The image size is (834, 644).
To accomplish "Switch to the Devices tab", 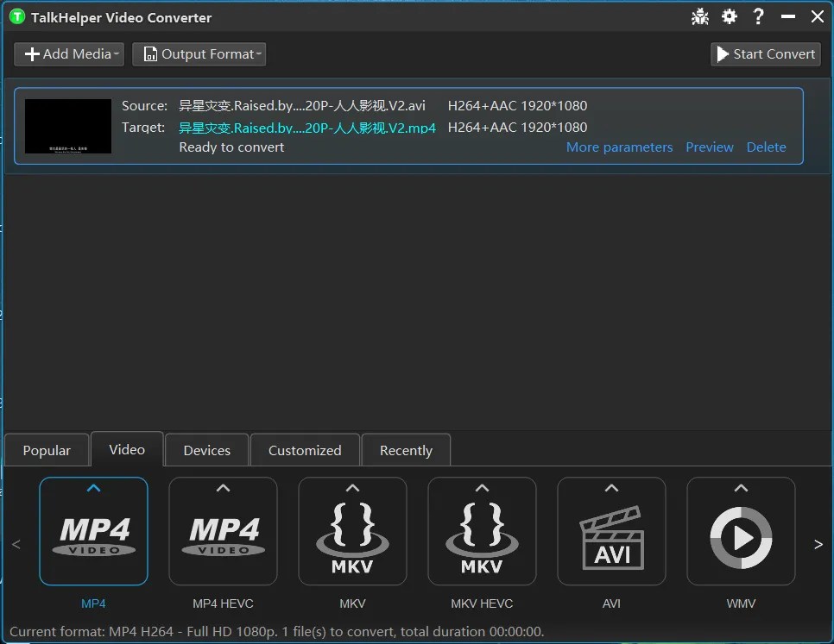I will (x=206, y=449).
